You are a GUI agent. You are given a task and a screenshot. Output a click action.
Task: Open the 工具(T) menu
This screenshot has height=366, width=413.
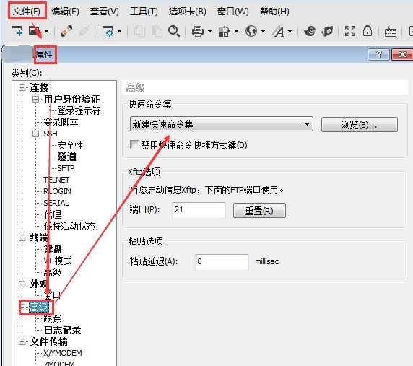144,12
